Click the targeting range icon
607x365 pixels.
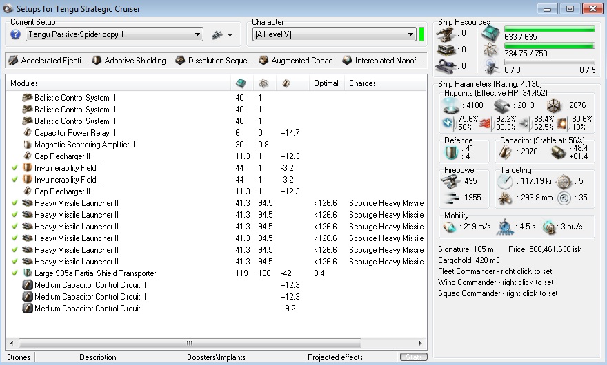click(505, 181)
